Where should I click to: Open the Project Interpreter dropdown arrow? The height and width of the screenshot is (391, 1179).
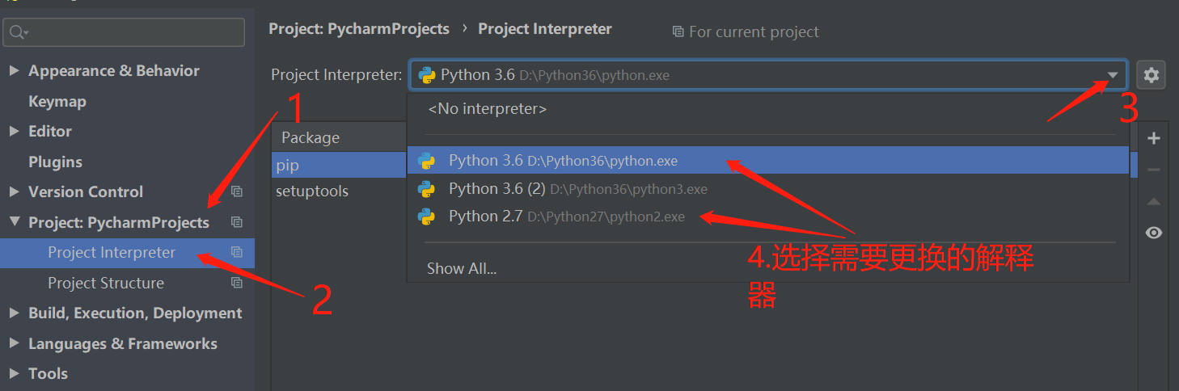1113,76
